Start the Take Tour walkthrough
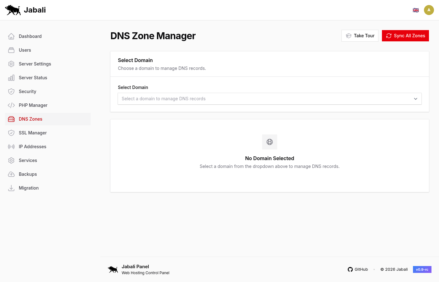The height and width of the screenshot is (282, 439). (360, 35)
